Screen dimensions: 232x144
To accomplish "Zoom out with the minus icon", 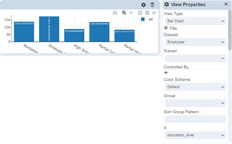I will pyautogui.click(x=147, y=13).
